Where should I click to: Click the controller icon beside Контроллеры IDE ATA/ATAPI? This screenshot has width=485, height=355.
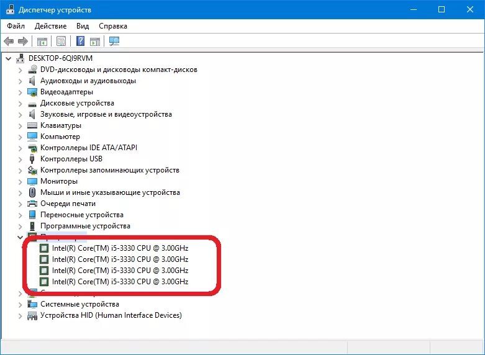click(x=32, y=148)
